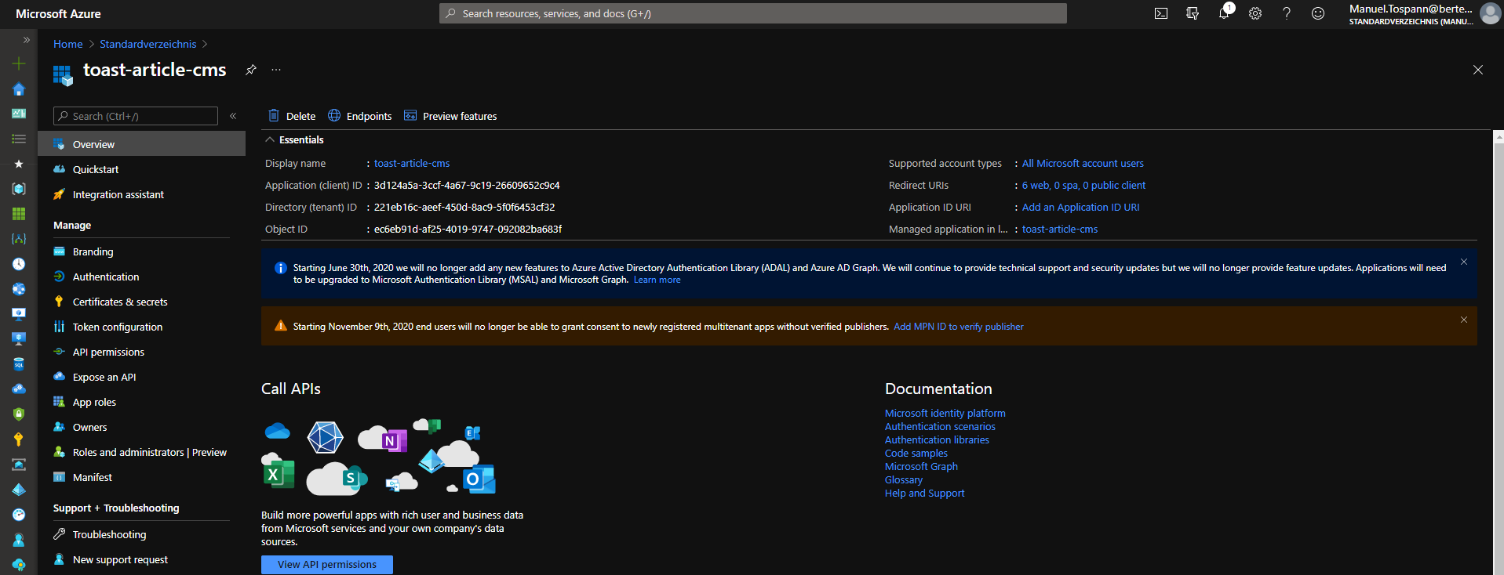Open Endpoints from toolbar
Viewport: 1504px width, 575px height.
click(360, 116)
